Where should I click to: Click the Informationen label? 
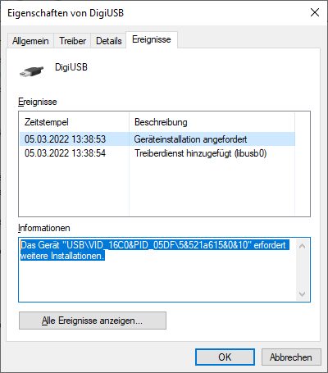[44, 228]
